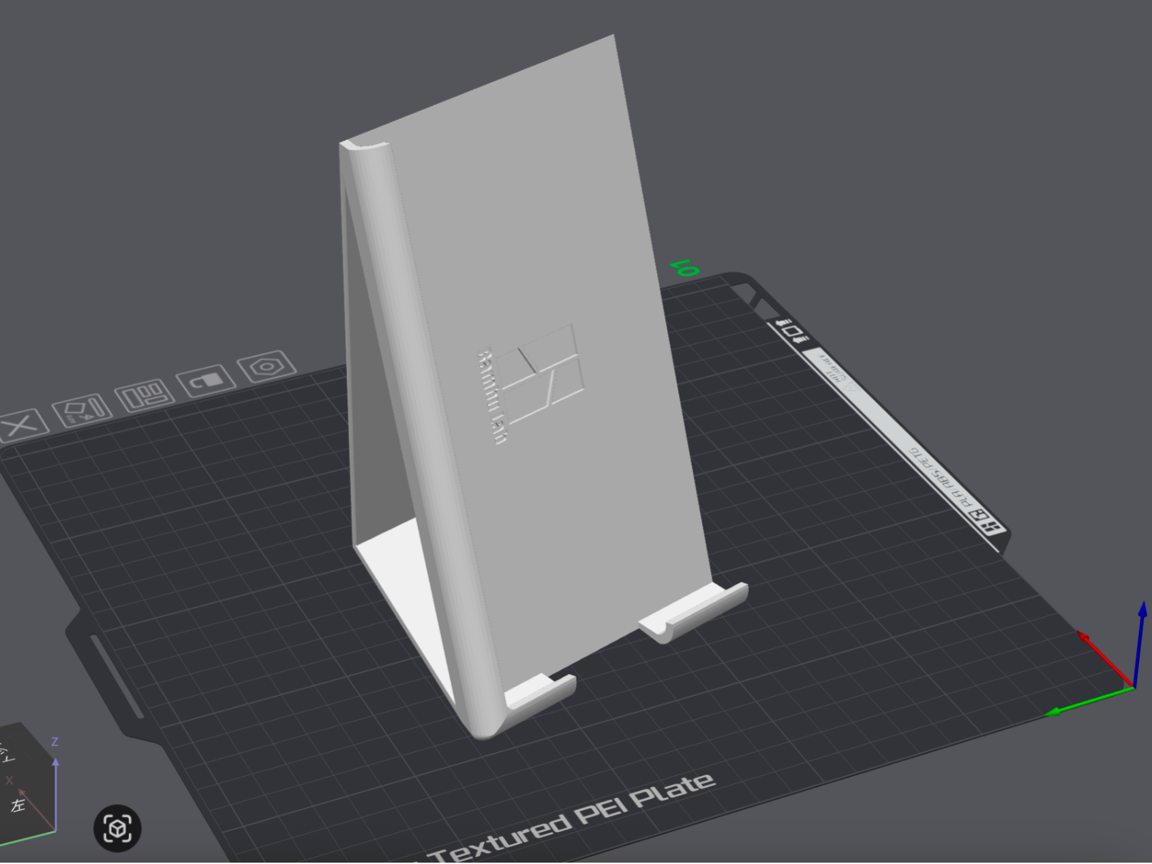
Task: Click the round 3D cube view button
Action: click(117, 829)
